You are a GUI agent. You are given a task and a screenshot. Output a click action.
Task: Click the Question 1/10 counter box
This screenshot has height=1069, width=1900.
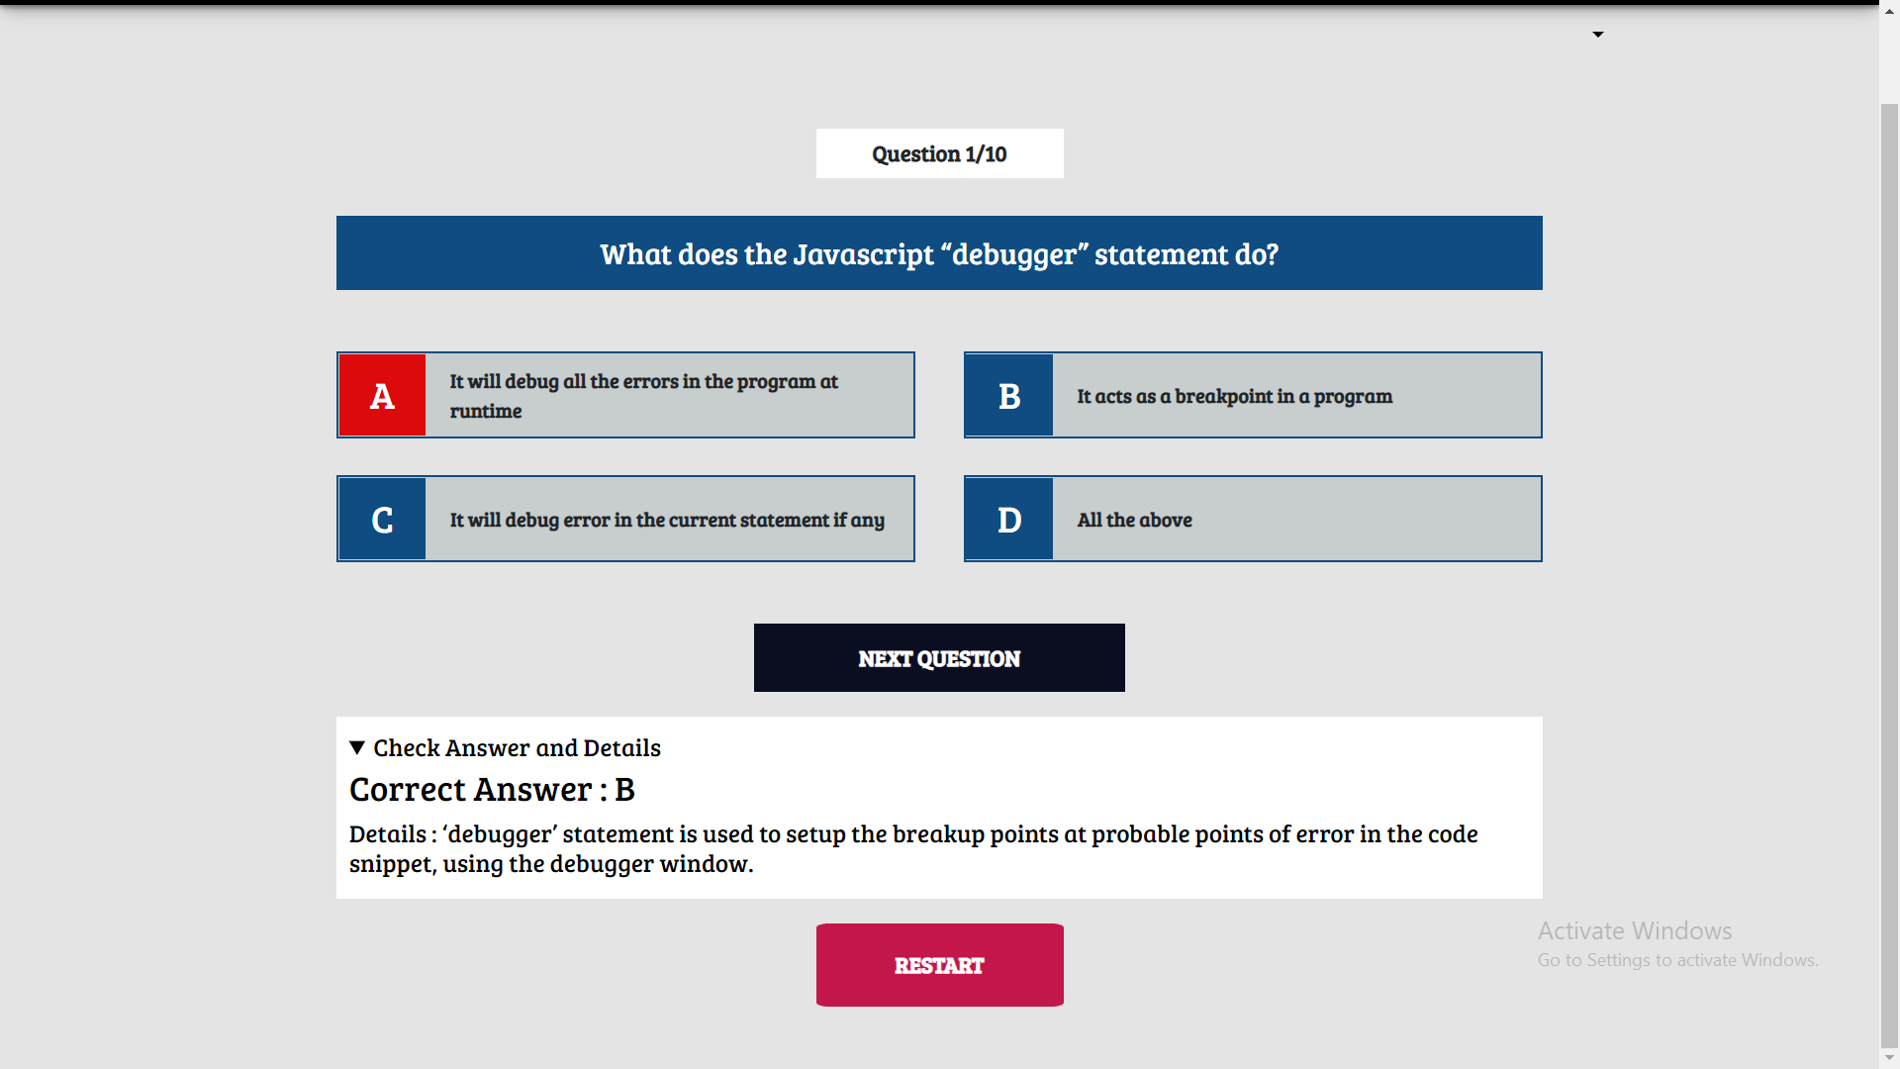[939, 153]
